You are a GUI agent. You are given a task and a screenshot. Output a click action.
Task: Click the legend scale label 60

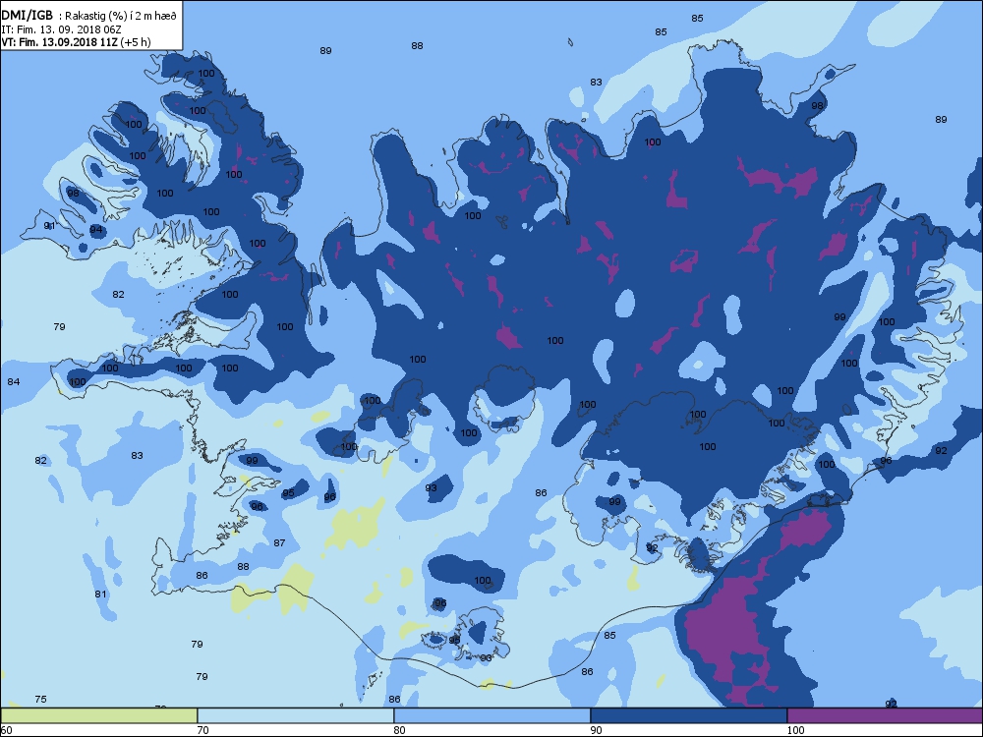(6, 729)
